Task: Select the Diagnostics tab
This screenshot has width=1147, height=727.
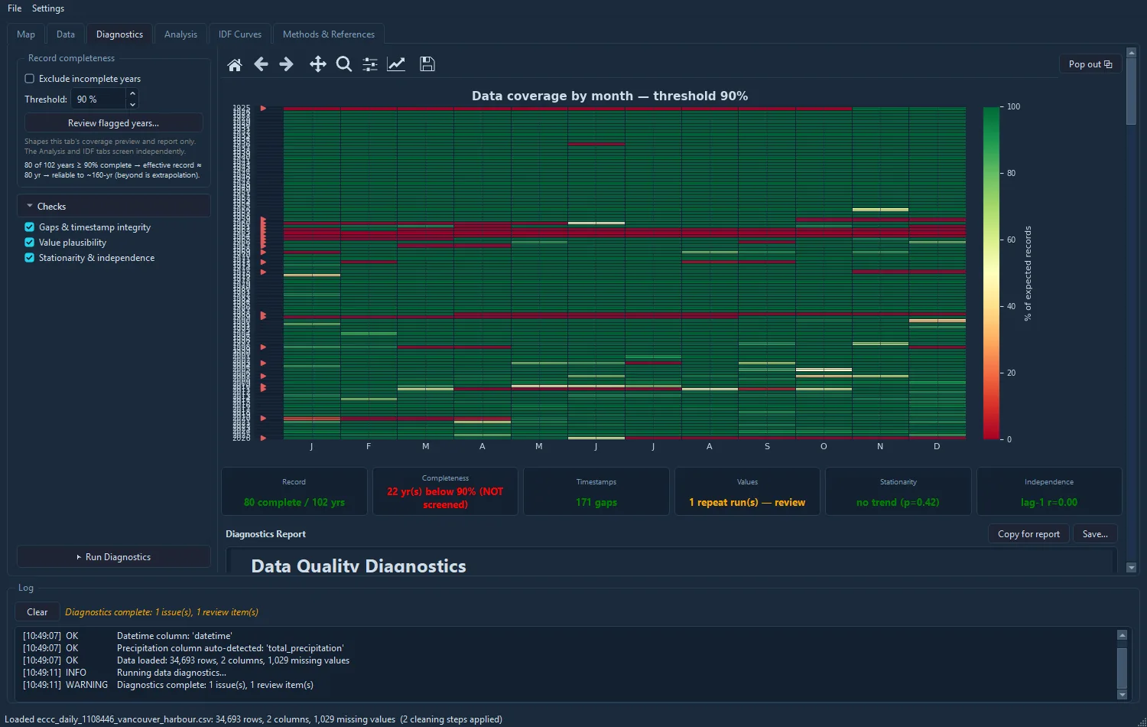Action: point(119,34)
